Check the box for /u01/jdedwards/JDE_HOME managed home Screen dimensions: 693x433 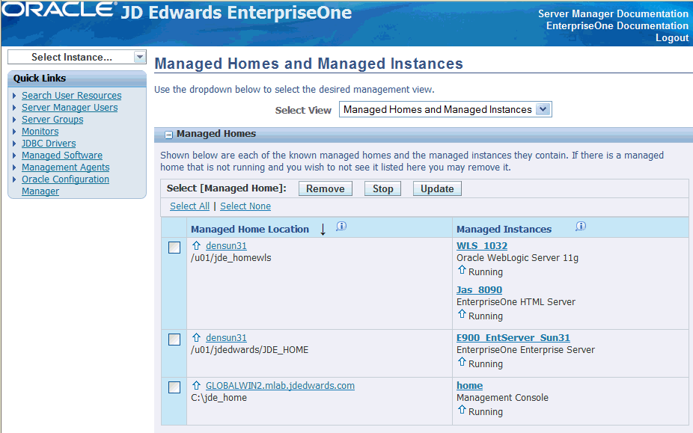click(x=174, y=340)
